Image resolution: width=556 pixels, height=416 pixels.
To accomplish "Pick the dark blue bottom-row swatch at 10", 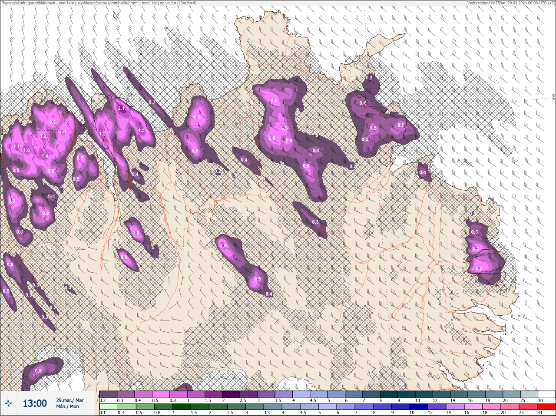I will tap(419, 407).
